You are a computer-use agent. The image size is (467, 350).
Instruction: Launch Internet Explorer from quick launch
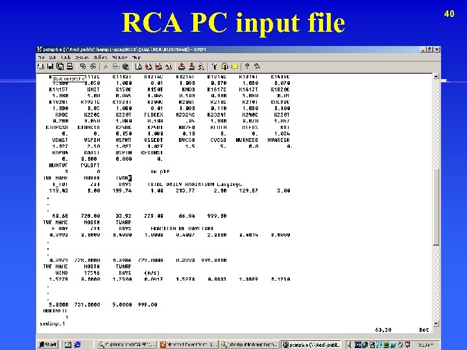77,345
